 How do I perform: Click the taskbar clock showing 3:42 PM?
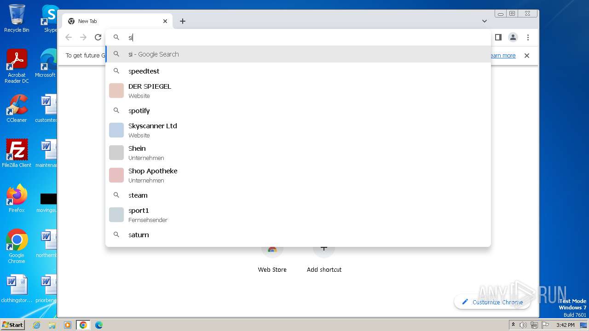click(565, 325)
